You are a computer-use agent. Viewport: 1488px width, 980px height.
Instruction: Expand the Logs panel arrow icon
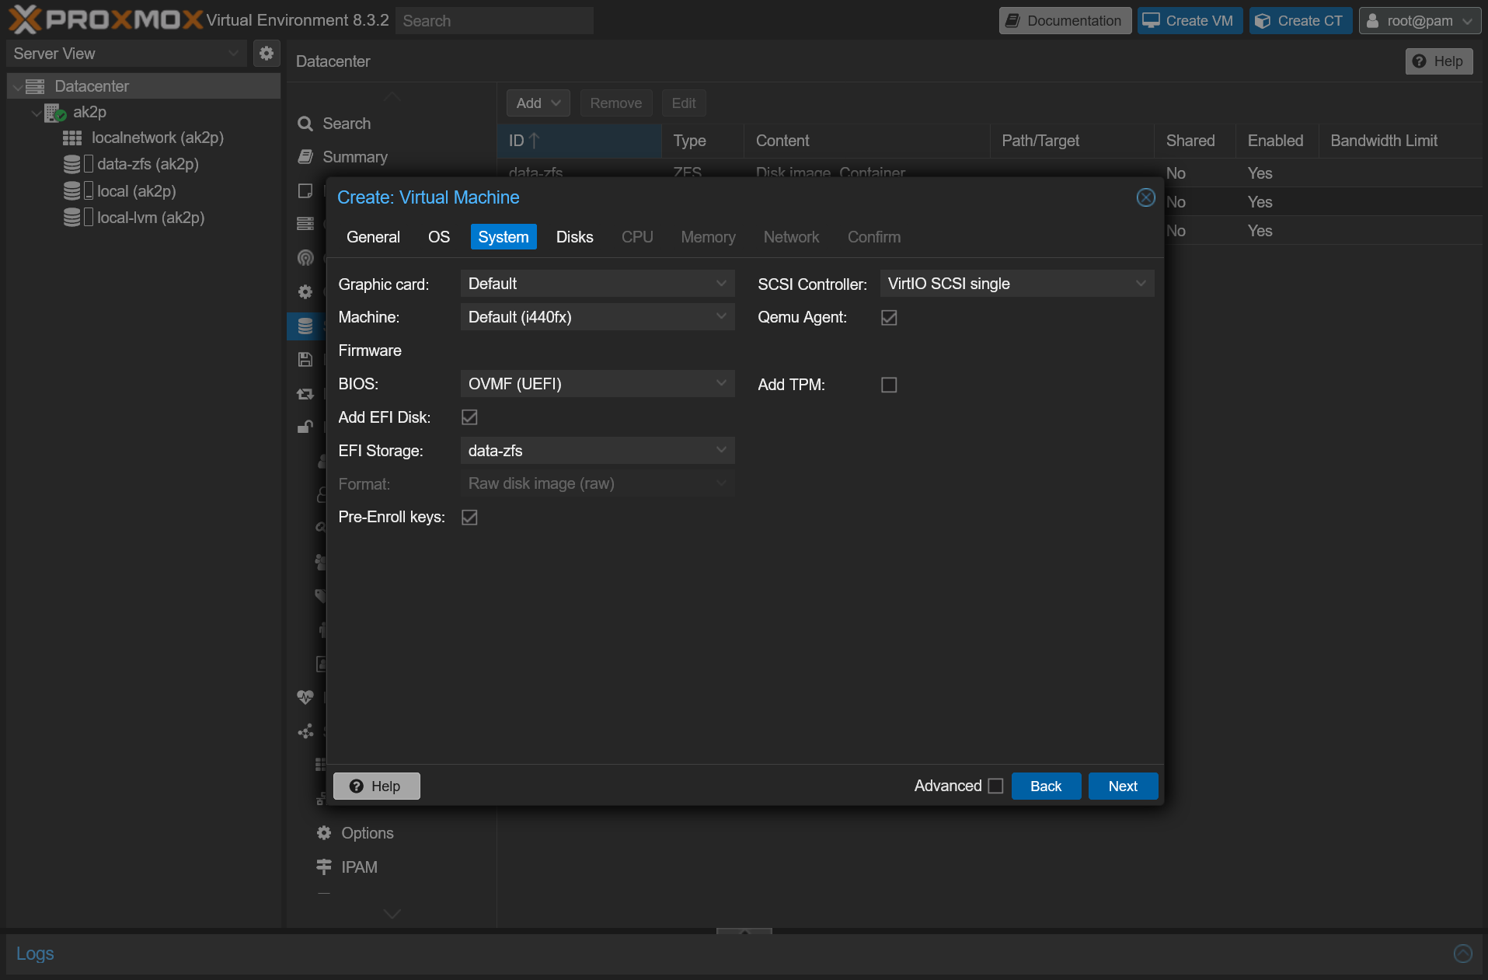click(1463, 954)
